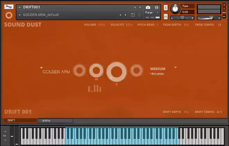Open the MEDIUM reverb dropdown arrow
Image resolution: width=229 pixels, height=146 pixels.
(x=176, y=68)
